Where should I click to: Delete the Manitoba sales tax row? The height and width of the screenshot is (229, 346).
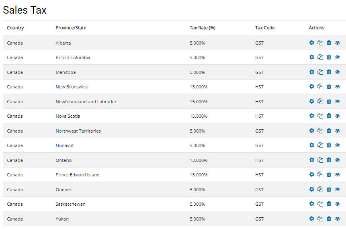(329, 72)
